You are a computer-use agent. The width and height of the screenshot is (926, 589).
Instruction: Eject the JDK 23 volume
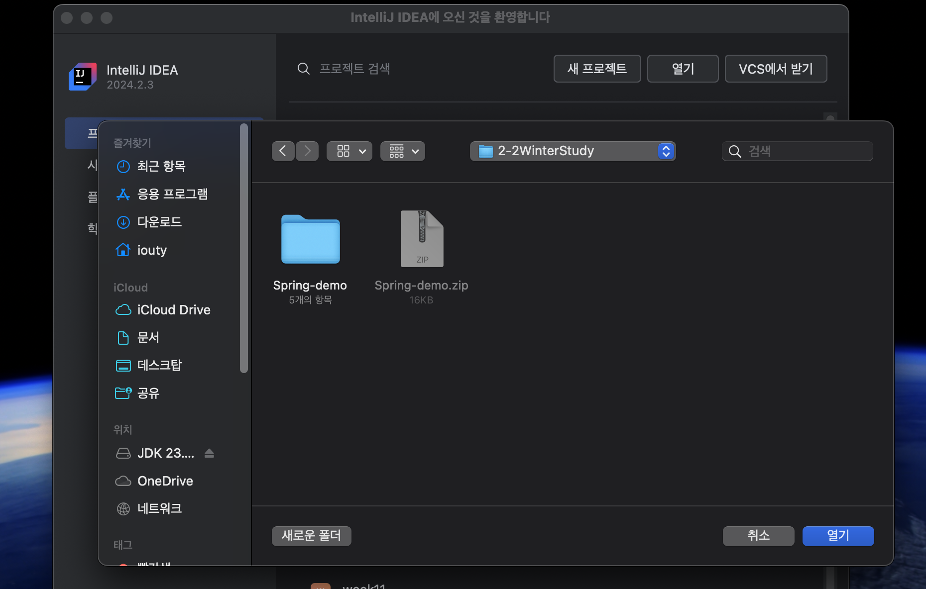209,453
